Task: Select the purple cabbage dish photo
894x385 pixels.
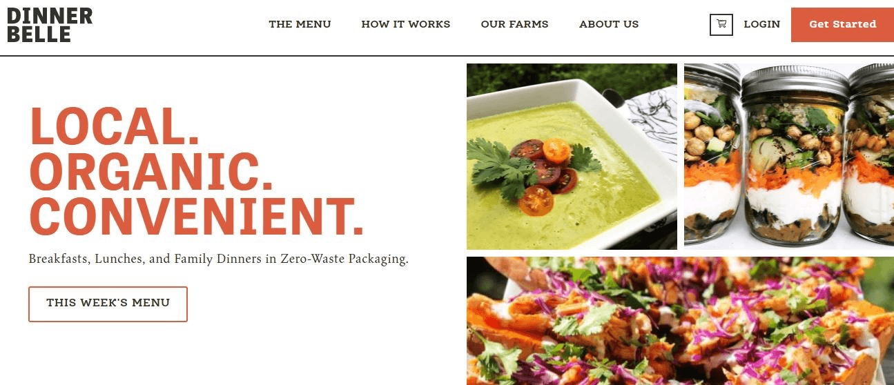Action: click(x=680, y=321)
